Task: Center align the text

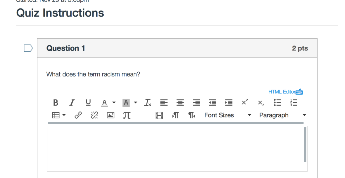Action: (180, 103)
